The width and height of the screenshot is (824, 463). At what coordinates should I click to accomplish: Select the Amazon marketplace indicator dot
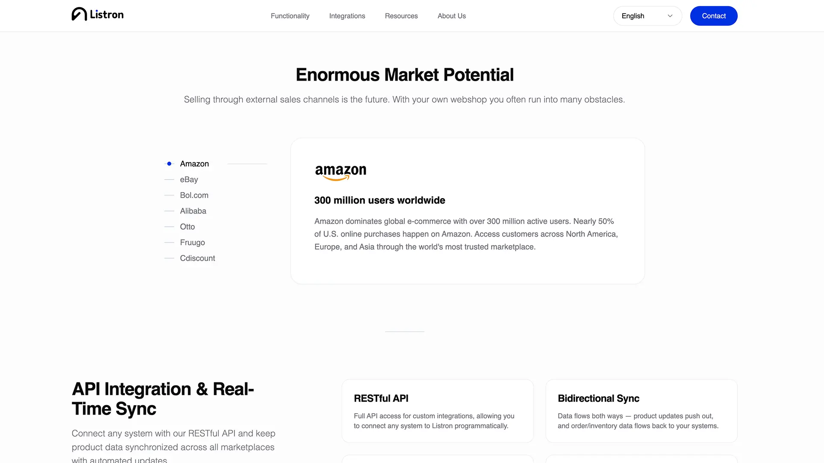[x=169, y=163]
